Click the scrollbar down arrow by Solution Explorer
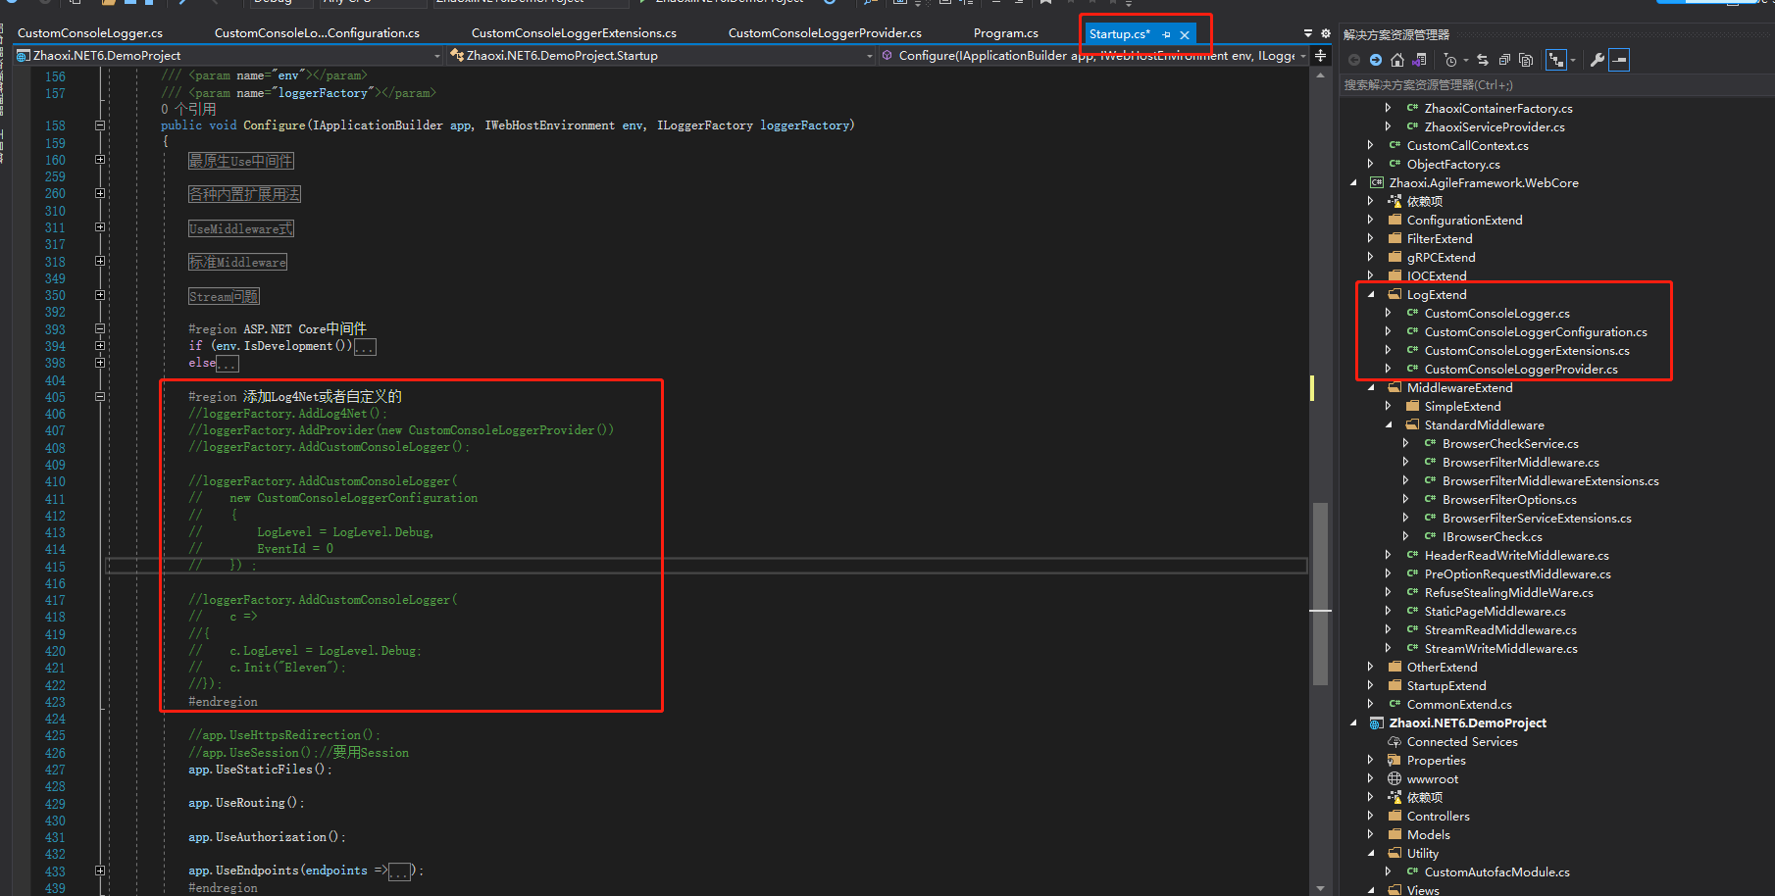The width and height of the screenshot is (1775, 896). pos(1320,888)
